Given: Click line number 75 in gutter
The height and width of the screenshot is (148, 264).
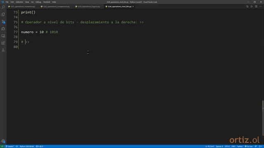Looking at the screenshot, I should tap(16, 22).
